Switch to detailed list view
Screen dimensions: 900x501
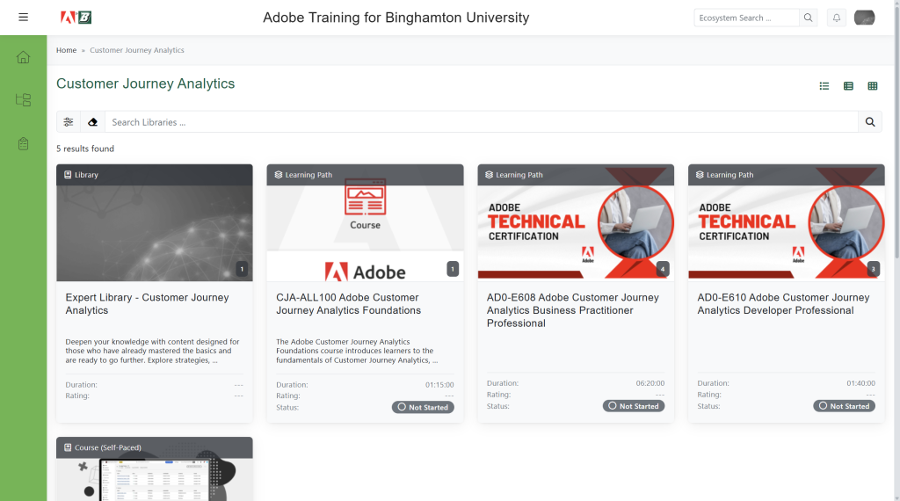coord(848,86)
